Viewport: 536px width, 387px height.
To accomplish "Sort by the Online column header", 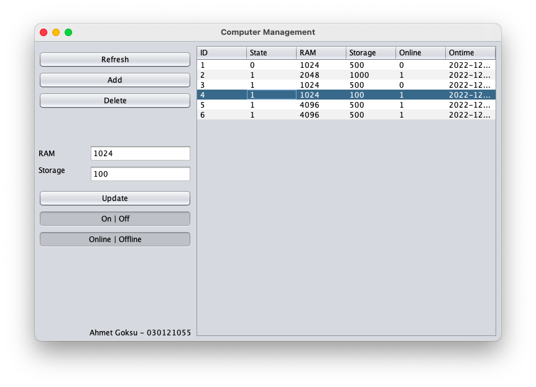I will click(420, 52).
